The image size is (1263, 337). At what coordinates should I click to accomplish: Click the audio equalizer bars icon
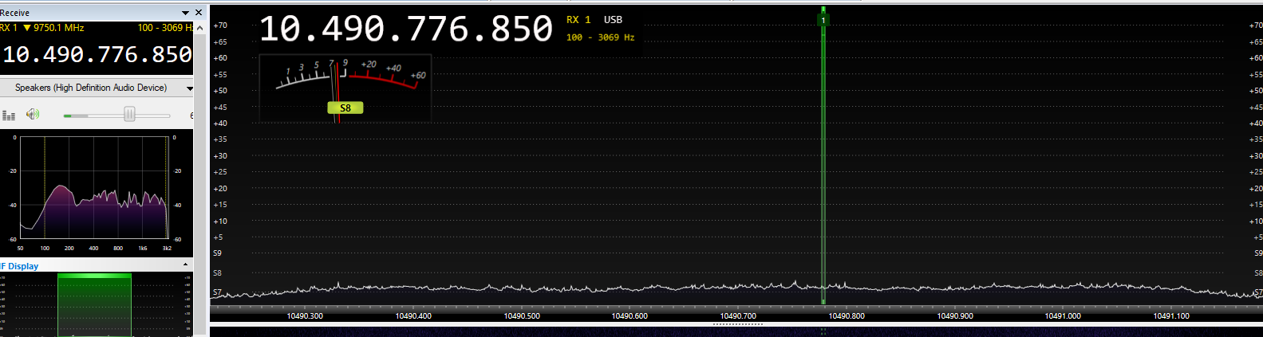point(9,116)
